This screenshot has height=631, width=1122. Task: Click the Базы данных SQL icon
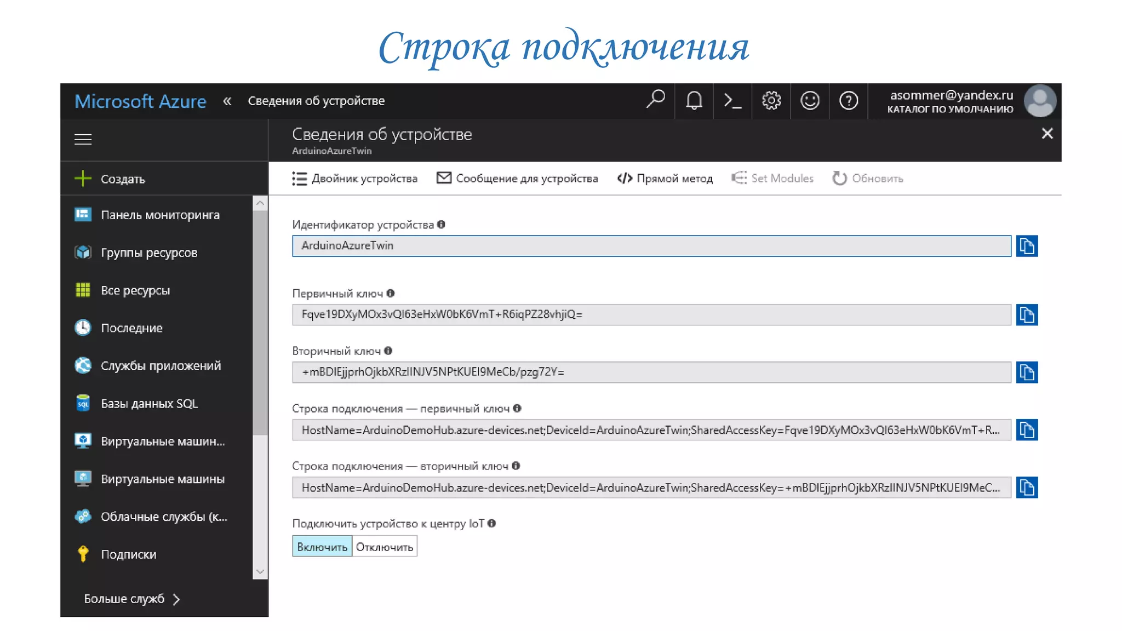tap(83, 404)
